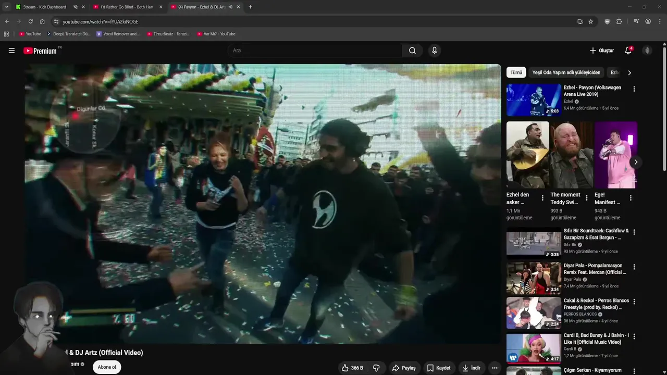Open more actions three-dot menu below video
This screenshot has height=375, width=667.
(x=495, y=368)
